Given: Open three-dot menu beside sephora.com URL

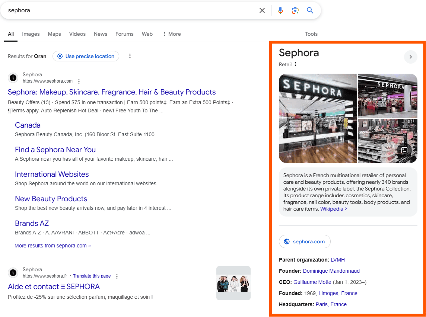Looking at the screenshot, I should (79, 81).
